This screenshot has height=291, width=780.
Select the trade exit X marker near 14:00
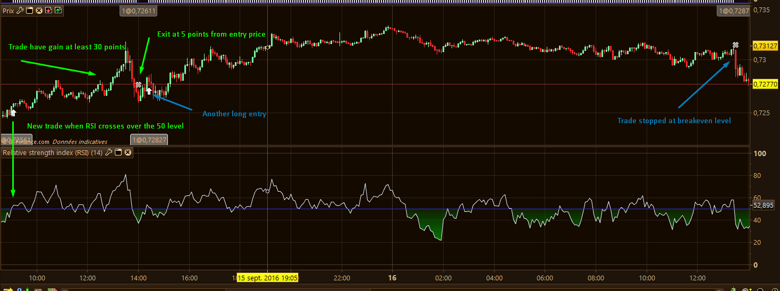[139, 85]
